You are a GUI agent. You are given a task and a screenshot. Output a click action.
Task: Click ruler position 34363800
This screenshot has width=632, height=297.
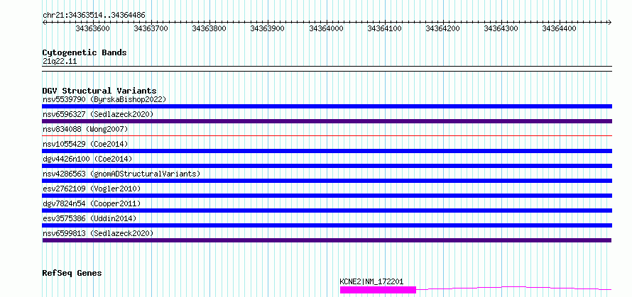pos(209,28)
